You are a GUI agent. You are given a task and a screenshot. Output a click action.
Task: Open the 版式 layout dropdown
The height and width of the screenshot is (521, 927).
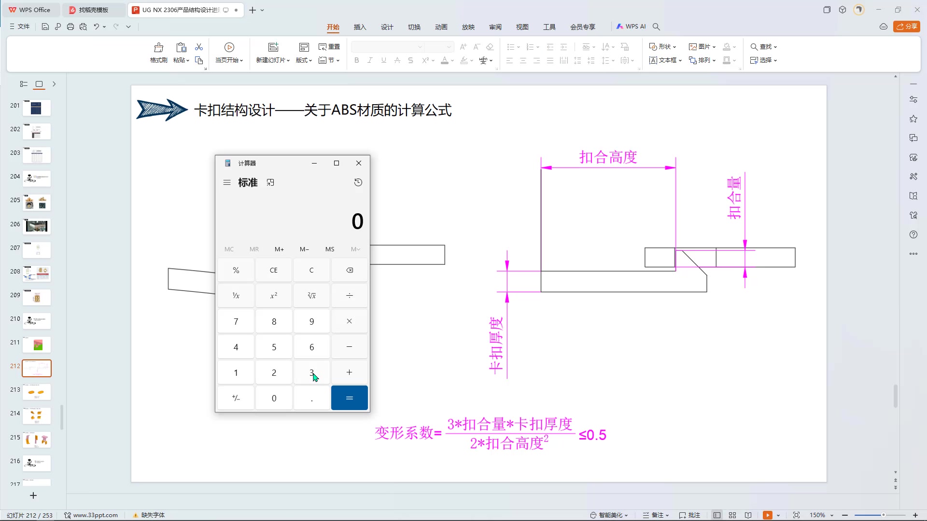(x=303, y=60)
